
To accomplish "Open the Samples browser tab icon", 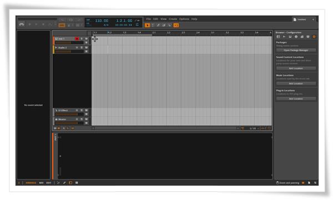I will click(284, 37).
